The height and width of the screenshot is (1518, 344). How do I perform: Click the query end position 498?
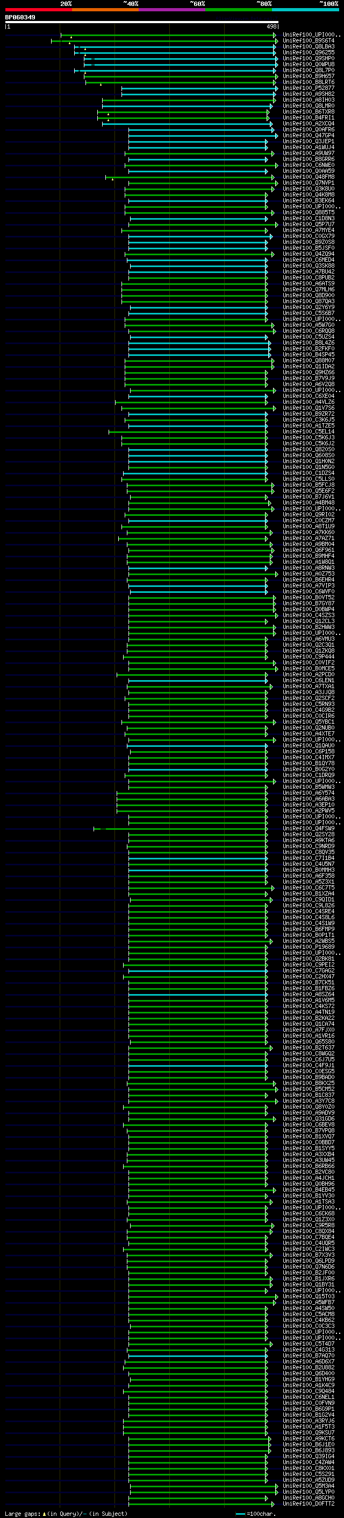click(271, 26)
